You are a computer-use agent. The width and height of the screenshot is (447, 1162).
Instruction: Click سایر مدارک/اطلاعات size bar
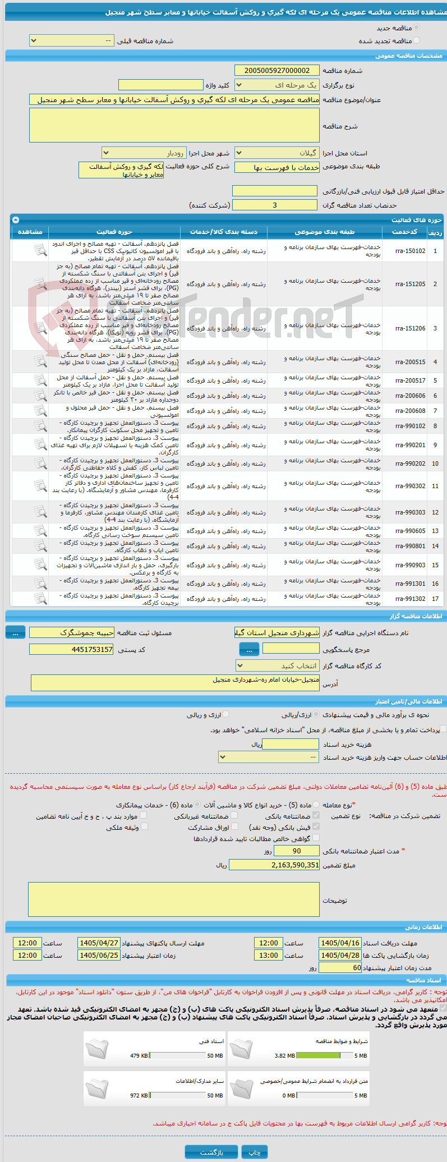(x=178, y=1095)
